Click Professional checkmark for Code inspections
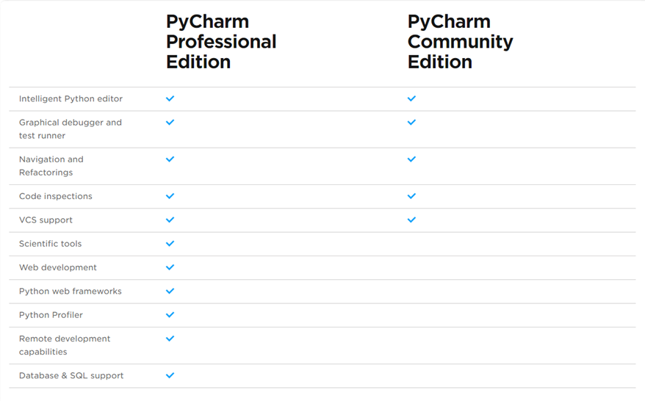 [170, 196]
